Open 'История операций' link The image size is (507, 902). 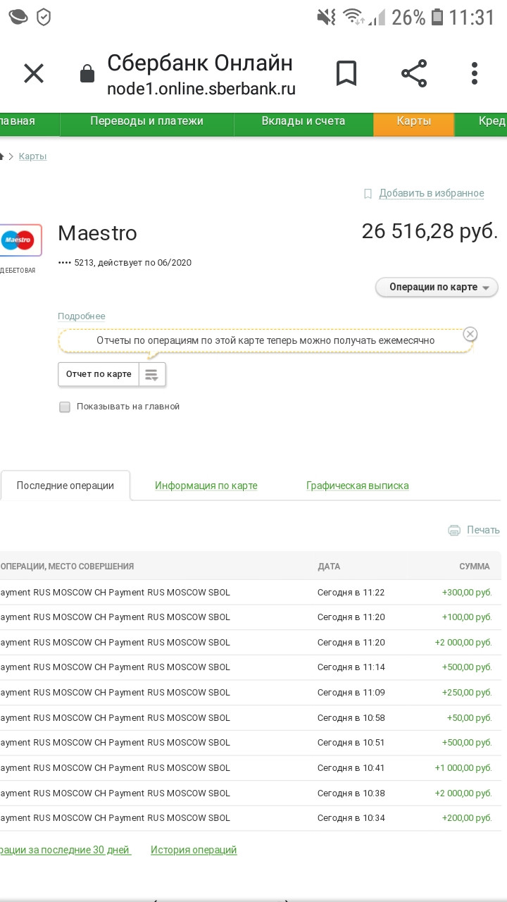pyautogui.click(x=194, y=850)
